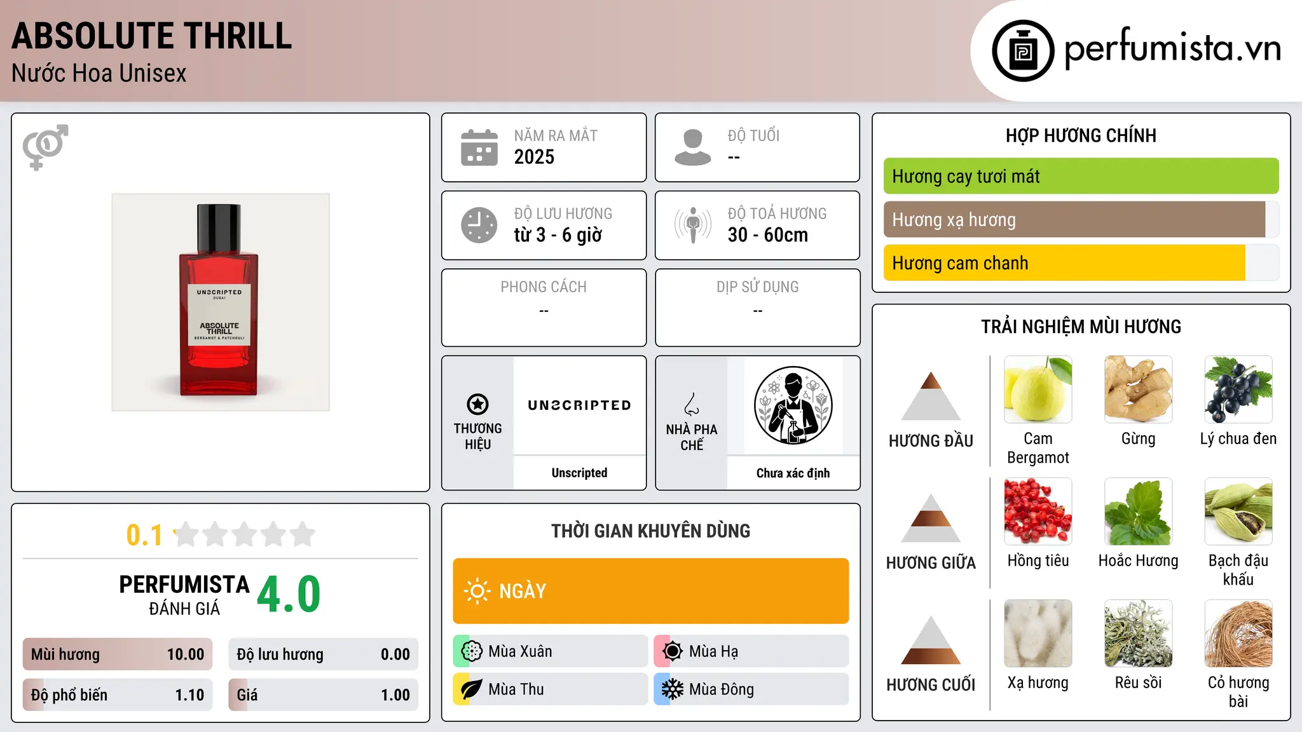Viewport: 1302px width, 732px height.
Task: Open the Xạ hương note image
Action: tap(1038, 634)
